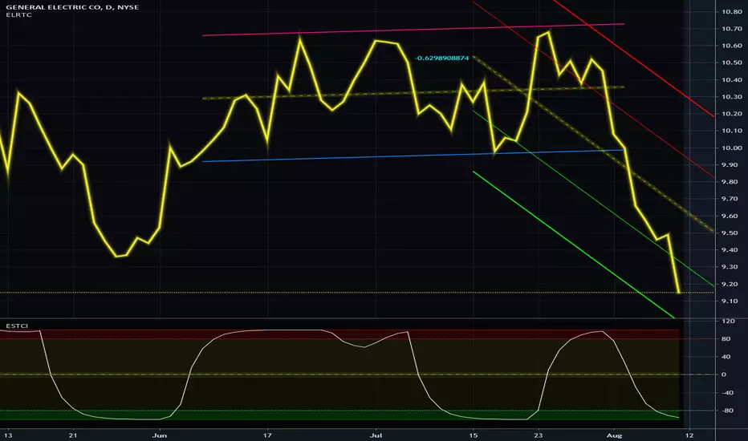Click the Aug label on time axis
The height and width of the screenshot is (441, 748).
point(614,435)
